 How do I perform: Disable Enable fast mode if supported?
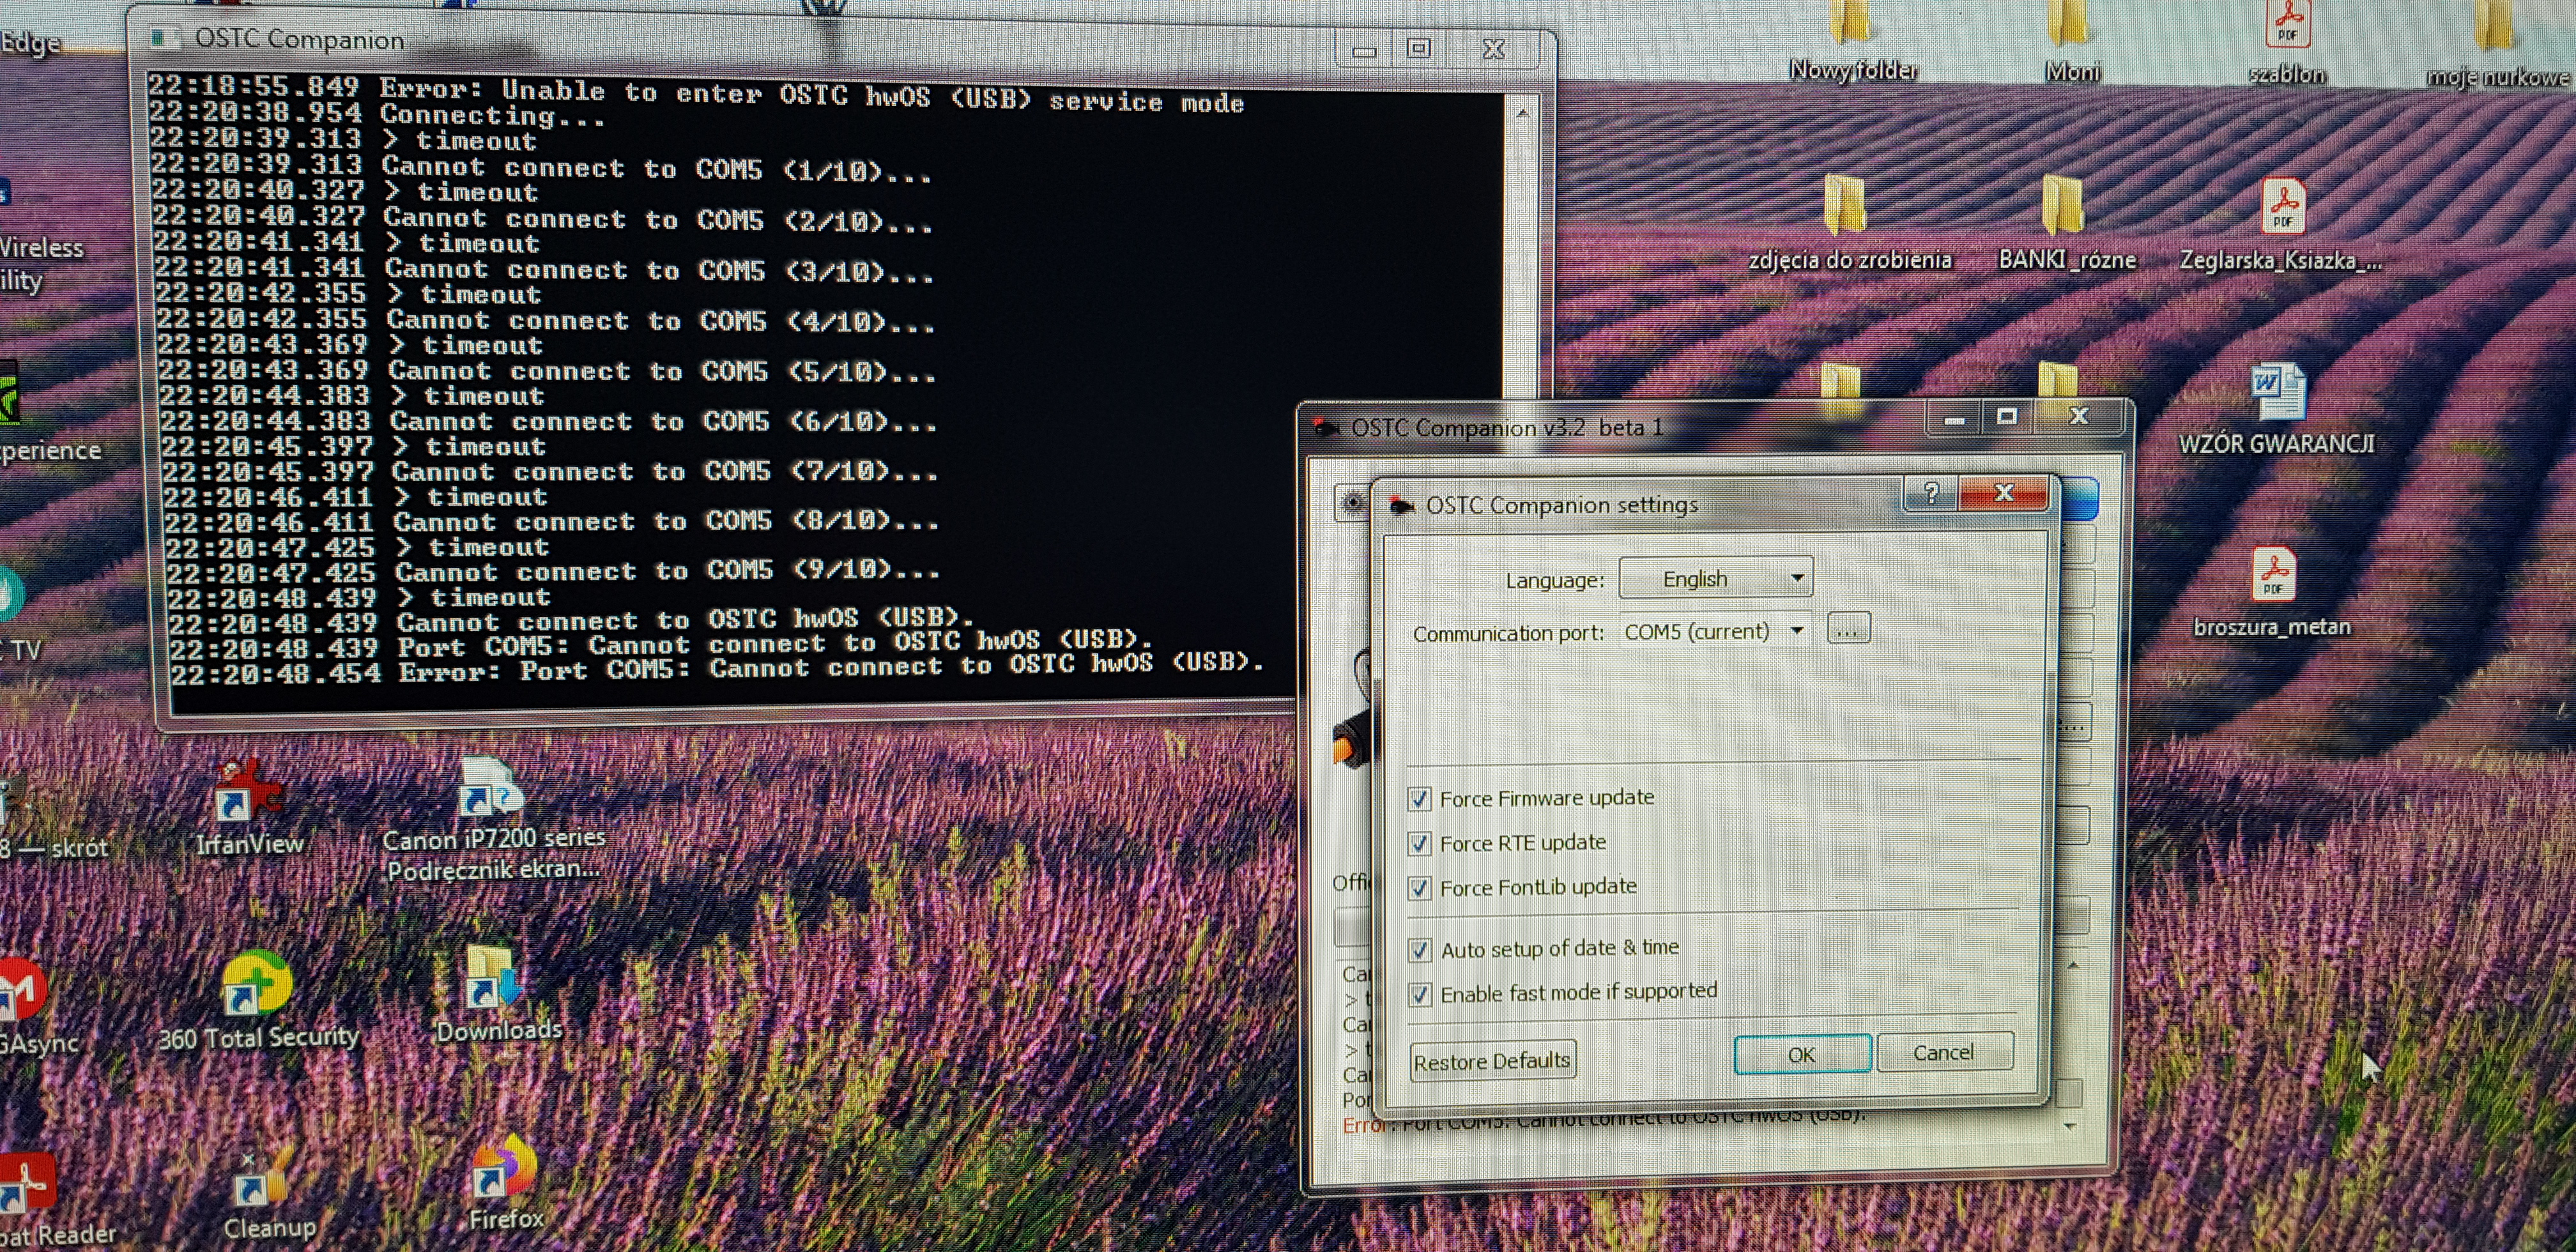[x=1419, y=995]
